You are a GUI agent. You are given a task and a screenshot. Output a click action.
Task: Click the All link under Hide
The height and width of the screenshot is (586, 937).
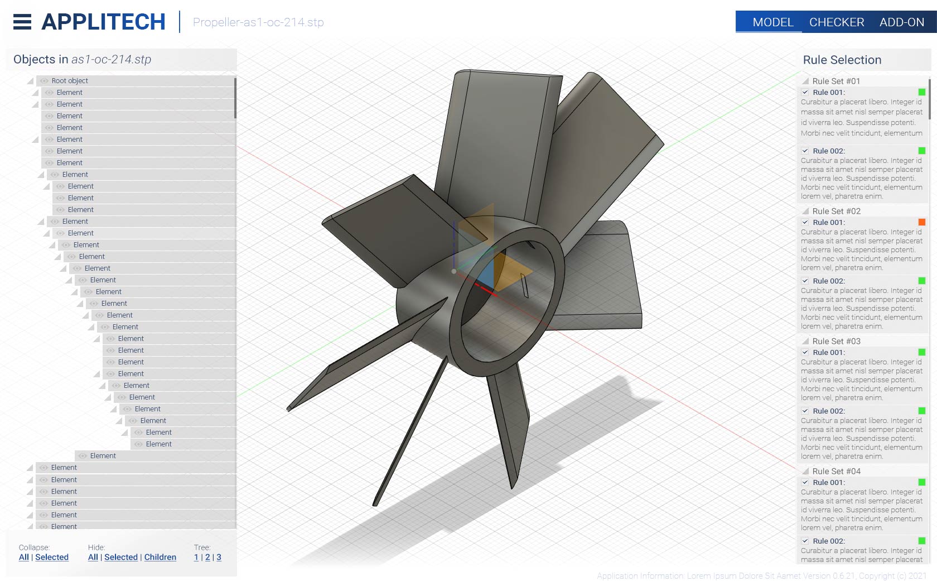pyautogui.click(x=93, y=557)
